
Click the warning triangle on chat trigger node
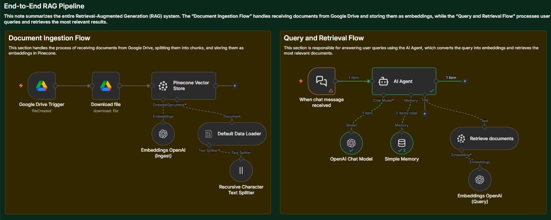tap(331, 90)
